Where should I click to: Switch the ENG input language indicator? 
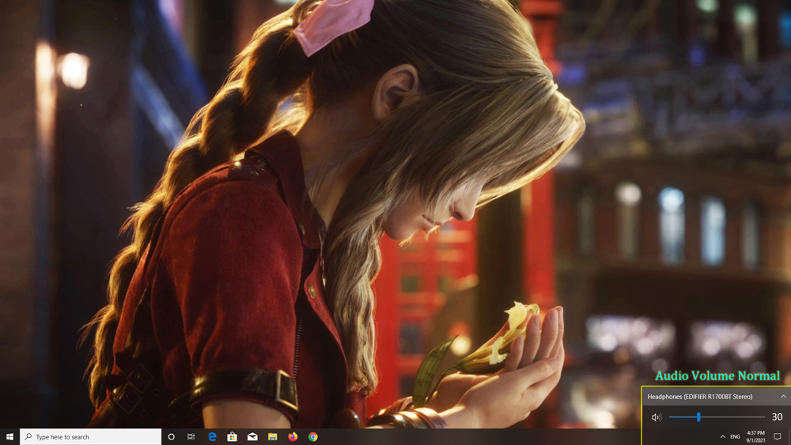coord(735,437)
